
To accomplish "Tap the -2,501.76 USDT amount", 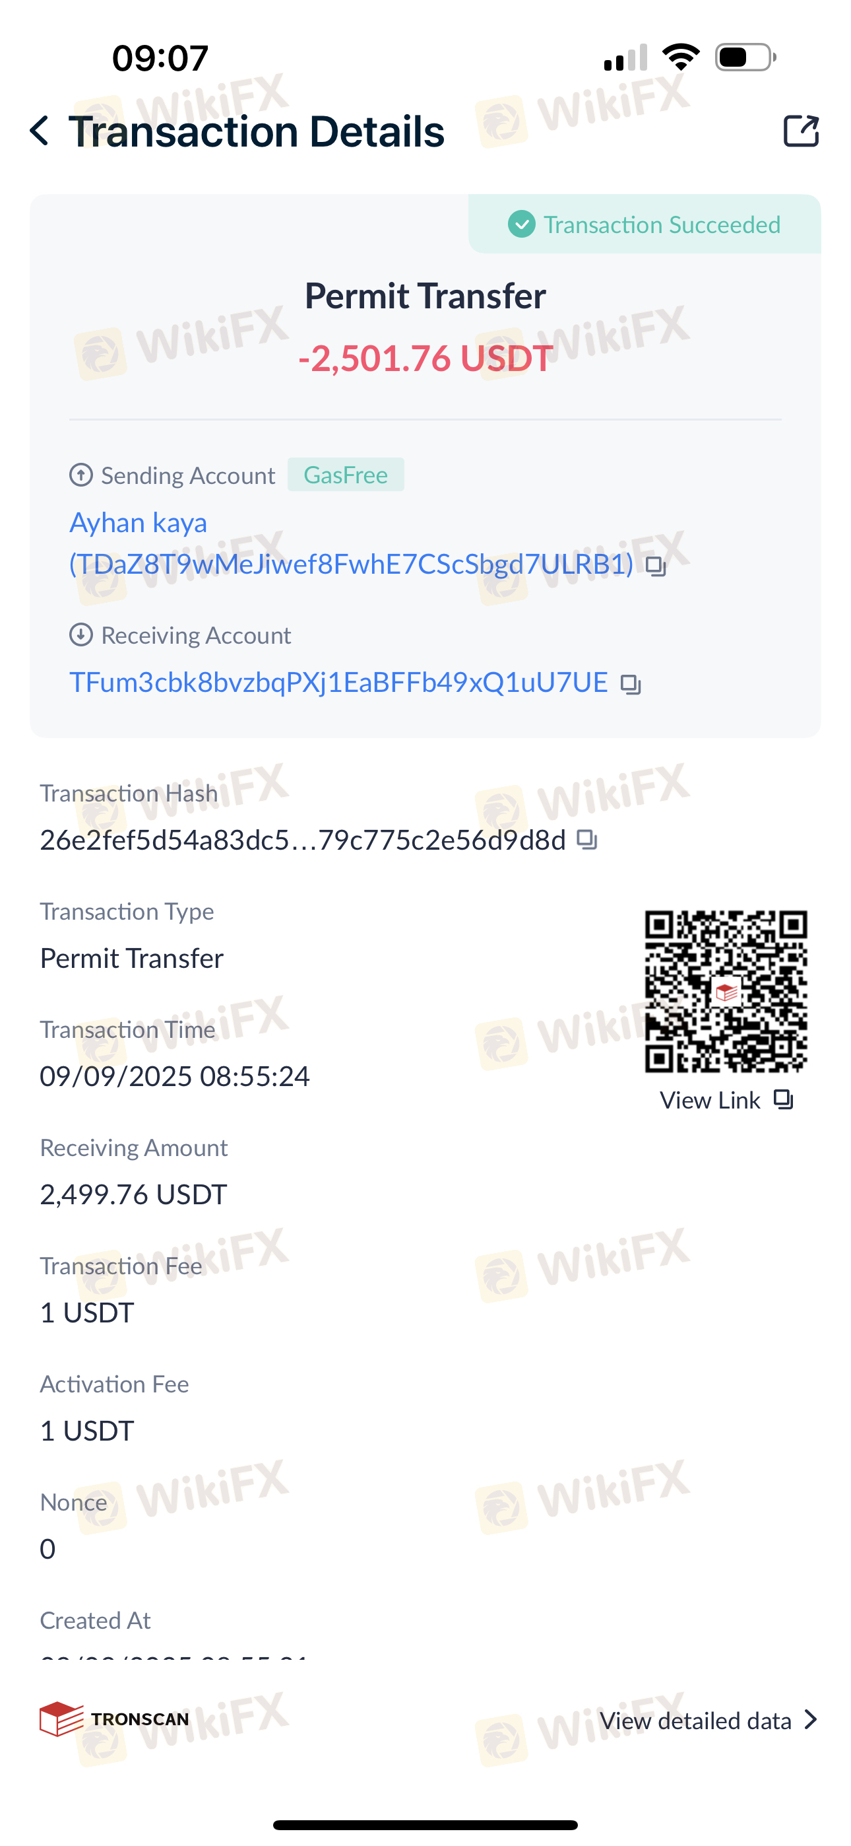I will tap(425, 358).
